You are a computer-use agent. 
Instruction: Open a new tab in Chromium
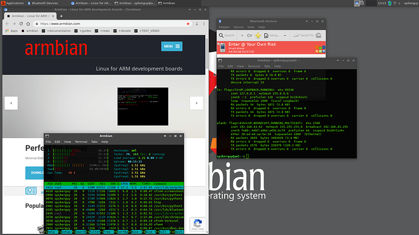point(61,16)
